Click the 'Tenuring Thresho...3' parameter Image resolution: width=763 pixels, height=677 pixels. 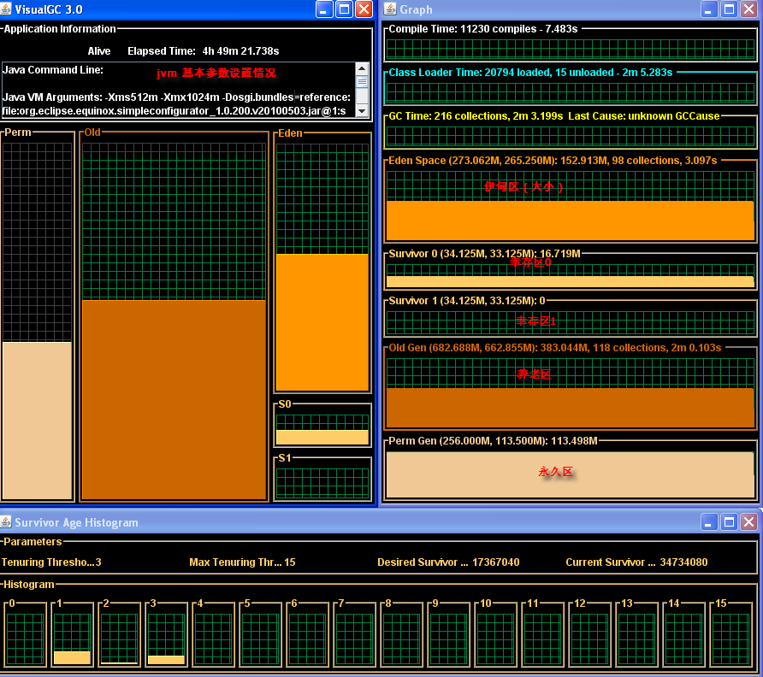coord(51,562)
